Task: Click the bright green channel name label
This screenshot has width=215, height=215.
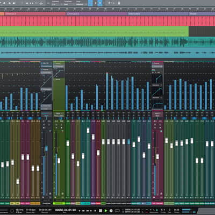Action: [59, 203]
